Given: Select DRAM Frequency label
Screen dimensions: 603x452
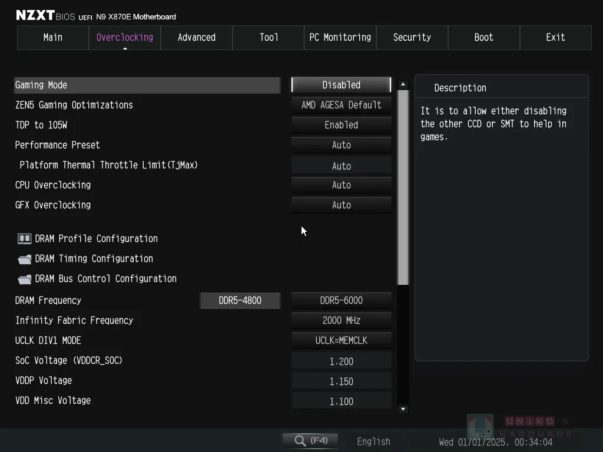Looking at the screenshot, I should point(48,300).
